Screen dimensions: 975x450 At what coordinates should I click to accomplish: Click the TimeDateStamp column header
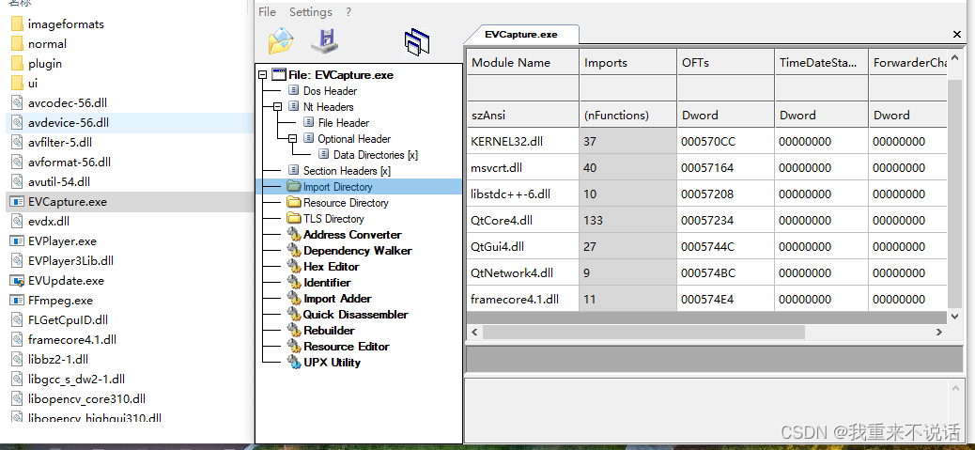pyautogui.click(x=821, y=63)
